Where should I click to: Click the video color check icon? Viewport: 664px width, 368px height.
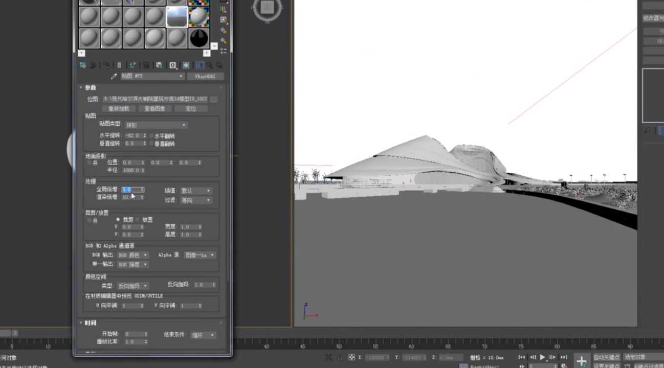[x=224, y=9]
